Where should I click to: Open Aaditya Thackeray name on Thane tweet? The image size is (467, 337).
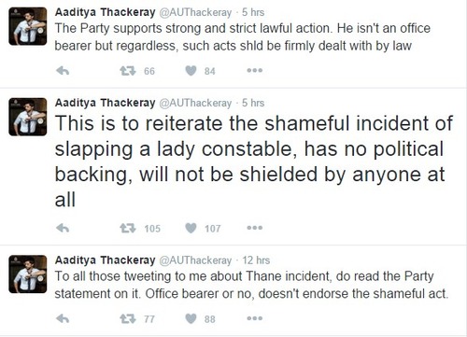pos(105,260)
